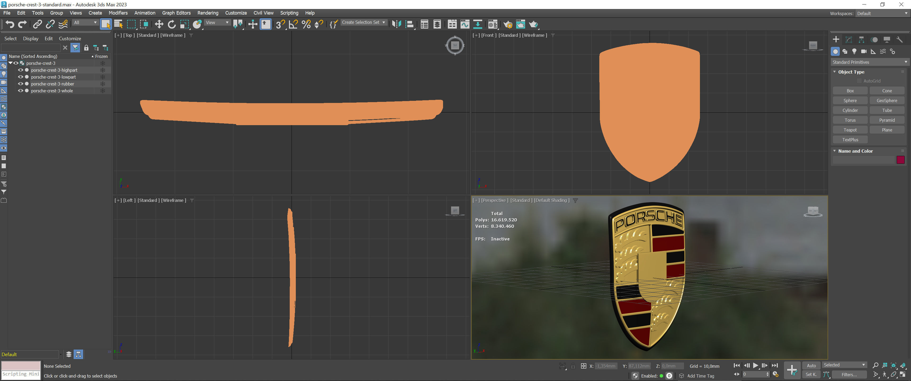Activate the Select and Rotate tool
This screenshot has width=911, height=381.
(172, 24)
